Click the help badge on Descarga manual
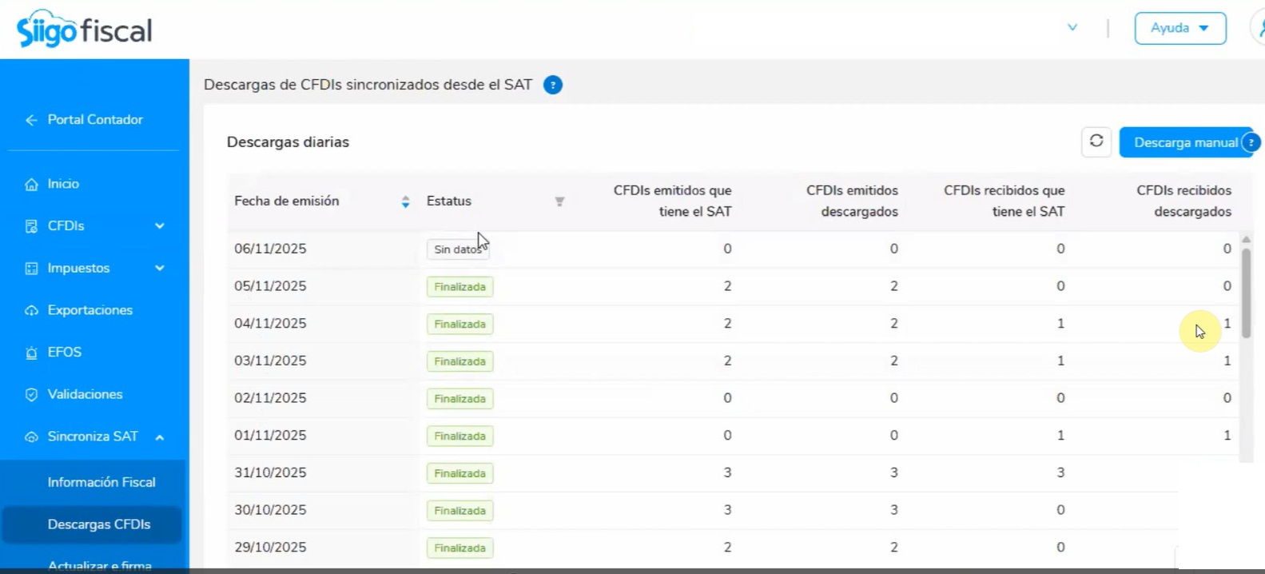1265x574 pixels. click(1251, 142)
